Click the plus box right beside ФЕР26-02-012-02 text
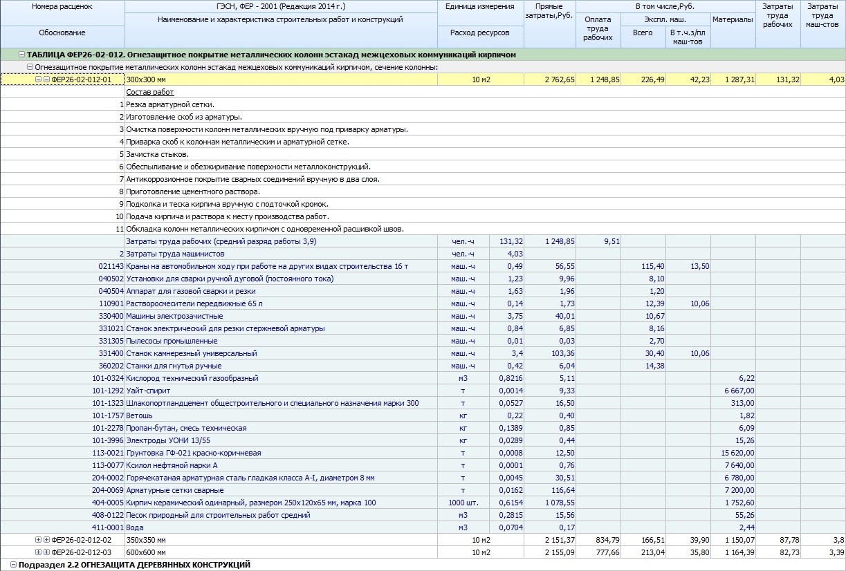This screenshot has height=571, width=846. 46,540
